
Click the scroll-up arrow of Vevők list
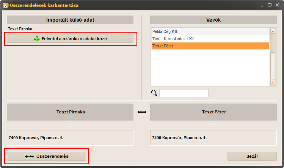pos(273,31)
